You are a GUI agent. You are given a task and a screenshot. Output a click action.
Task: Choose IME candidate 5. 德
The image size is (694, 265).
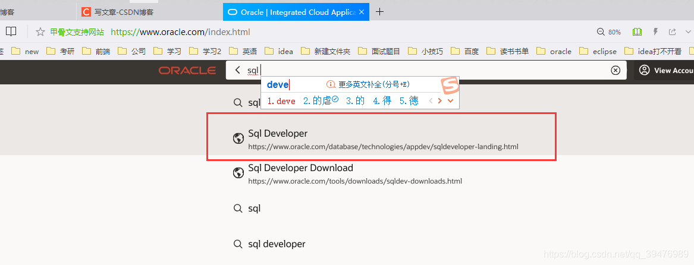(x=409, y=101)
